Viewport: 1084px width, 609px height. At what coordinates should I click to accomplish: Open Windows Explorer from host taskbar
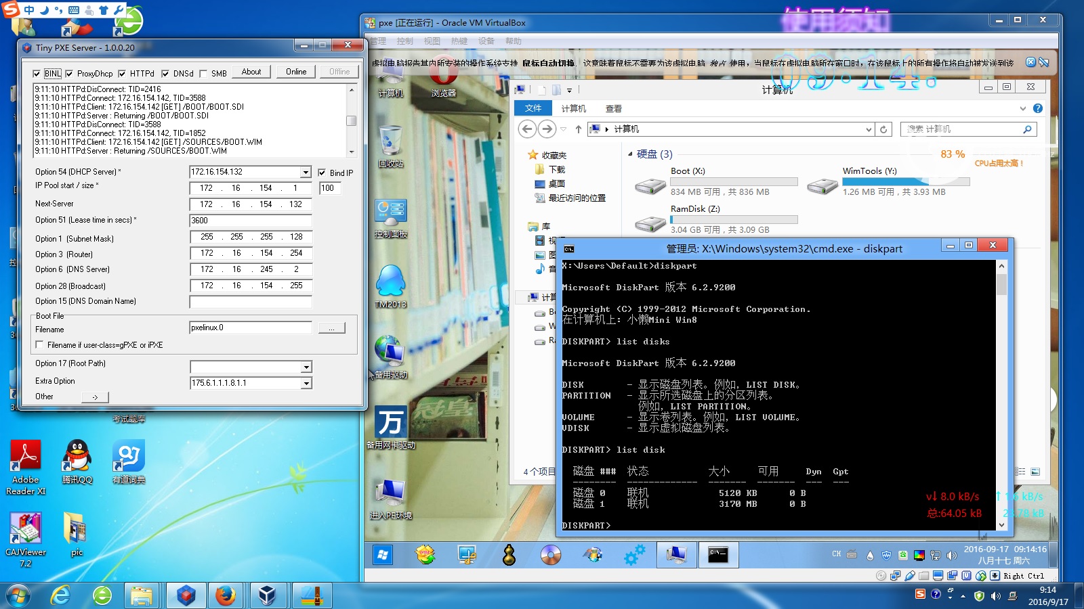coord(141,595)
